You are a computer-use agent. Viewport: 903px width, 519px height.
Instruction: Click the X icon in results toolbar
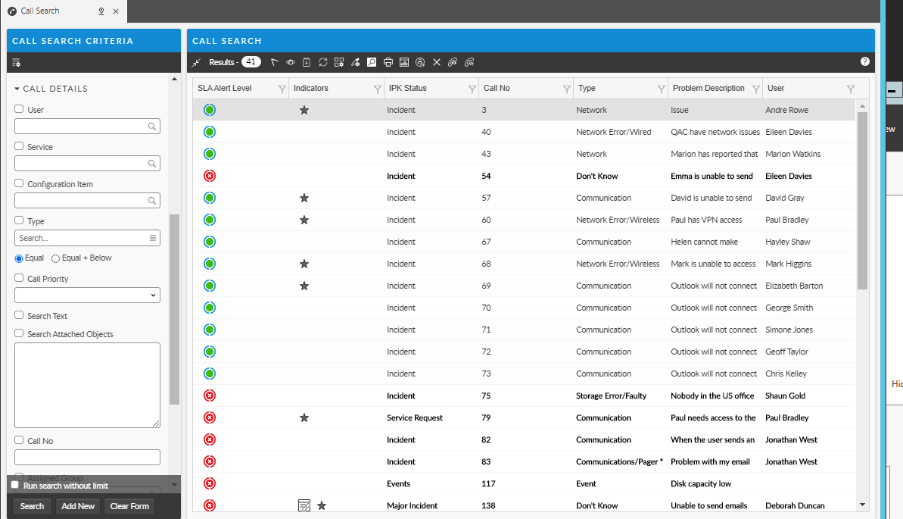(x=437, y=62)
